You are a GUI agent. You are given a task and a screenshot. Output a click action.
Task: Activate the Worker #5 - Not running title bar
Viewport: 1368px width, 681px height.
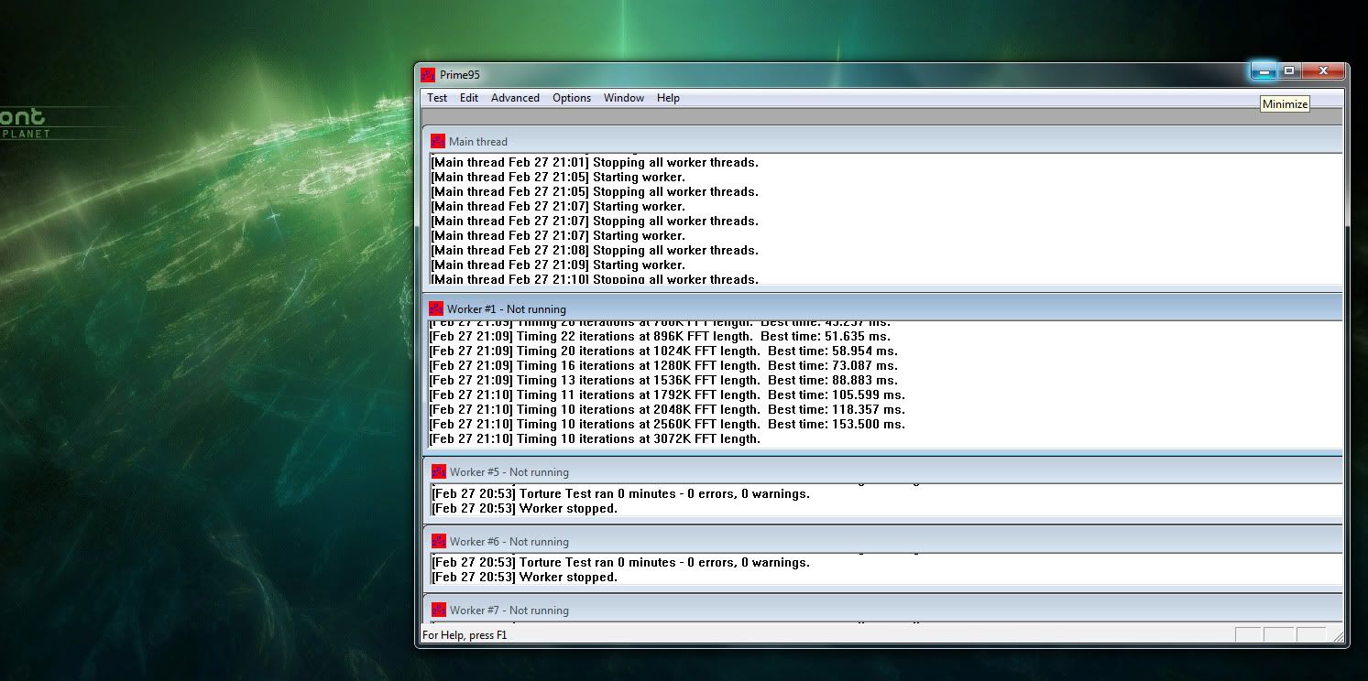(x=882, y=471)
